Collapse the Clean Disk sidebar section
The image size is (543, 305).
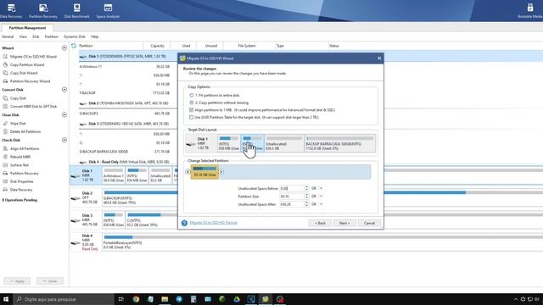click(x=64, y=115)
